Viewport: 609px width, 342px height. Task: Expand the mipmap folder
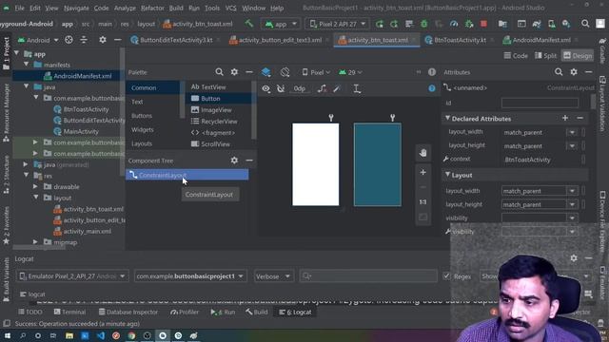point(35,242)
